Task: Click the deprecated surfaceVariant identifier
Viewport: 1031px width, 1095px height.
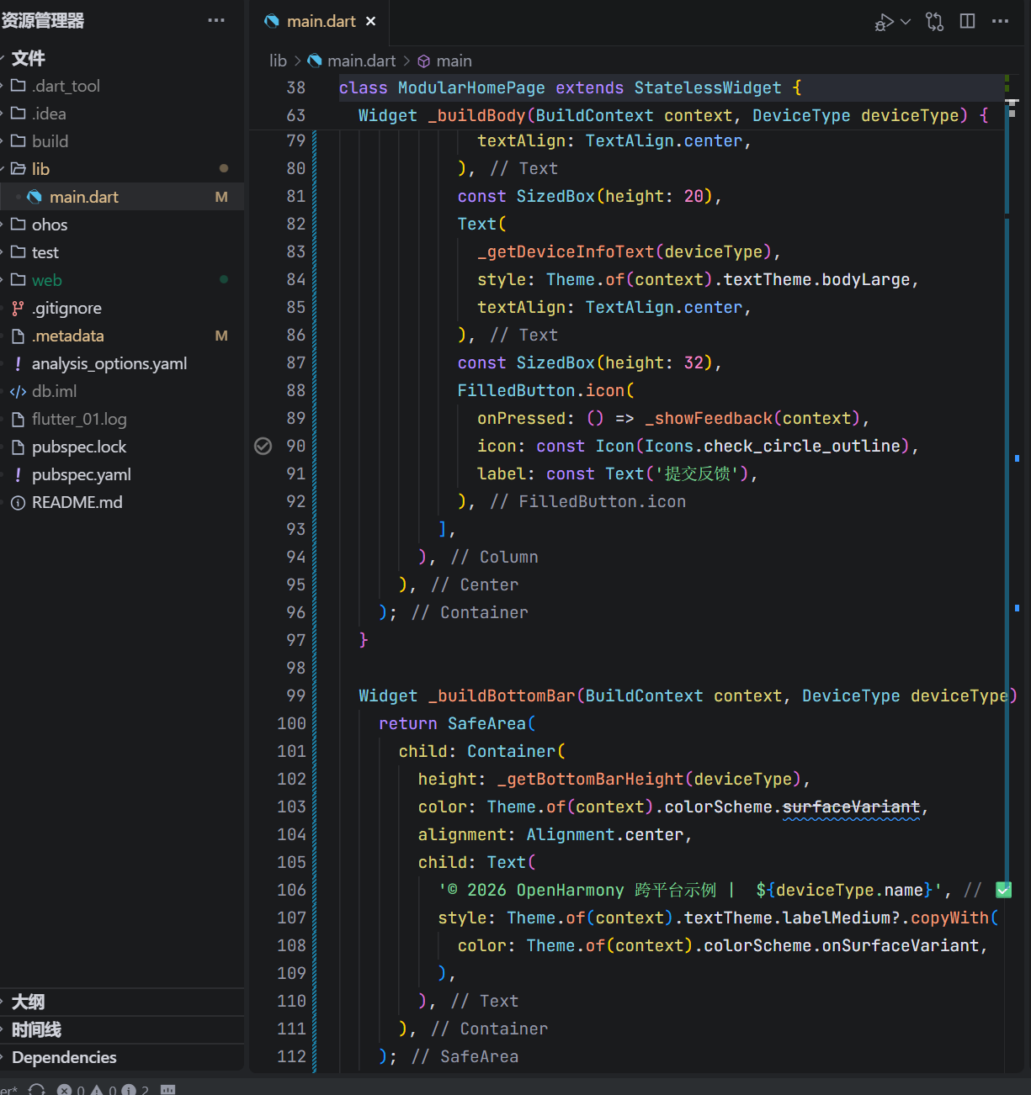Action: coord(851,807)
